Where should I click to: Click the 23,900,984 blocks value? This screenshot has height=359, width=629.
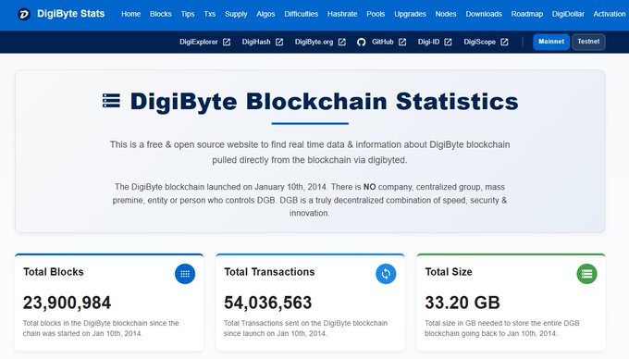coord(67,303)
